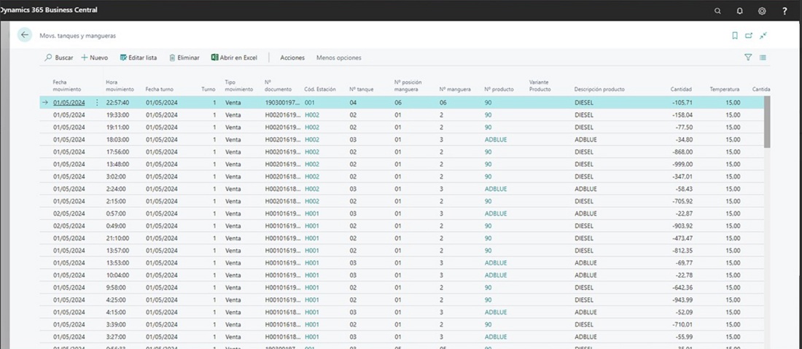Toggle the filter pane icon

click(x=748, y=58)
